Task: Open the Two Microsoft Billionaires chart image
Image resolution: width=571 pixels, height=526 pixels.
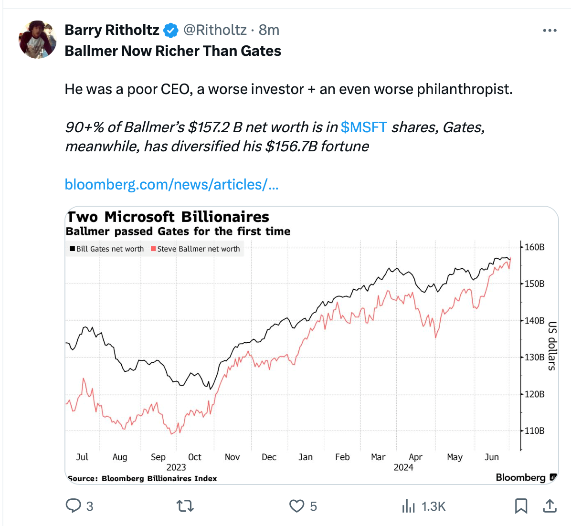Action: point(311,345)
